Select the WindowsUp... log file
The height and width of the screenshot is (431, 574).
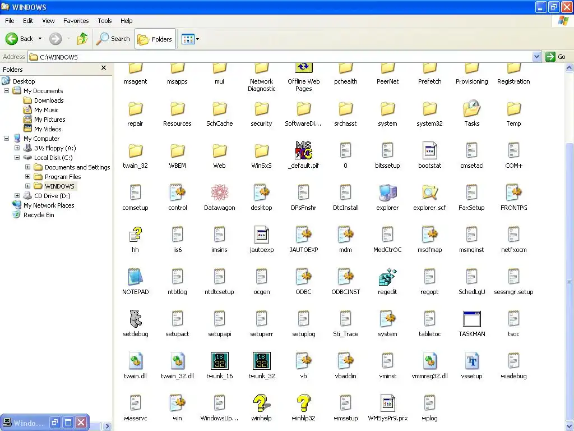[x=219, y=407]
